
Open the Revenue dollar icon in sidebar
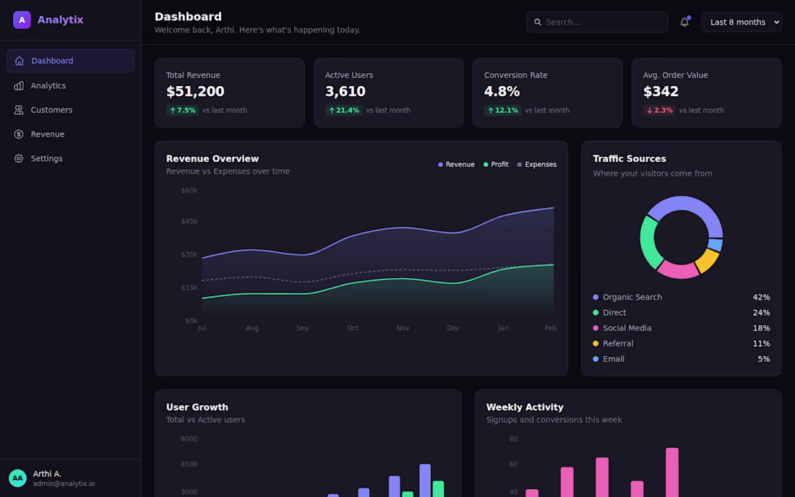tap(20, 134)
